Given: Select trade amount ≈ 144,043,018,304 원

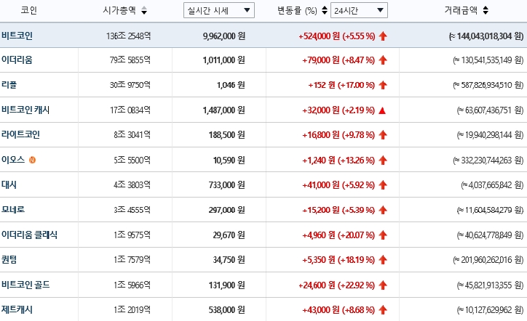Looking at the screenshot, I should (x=486, y=36).
